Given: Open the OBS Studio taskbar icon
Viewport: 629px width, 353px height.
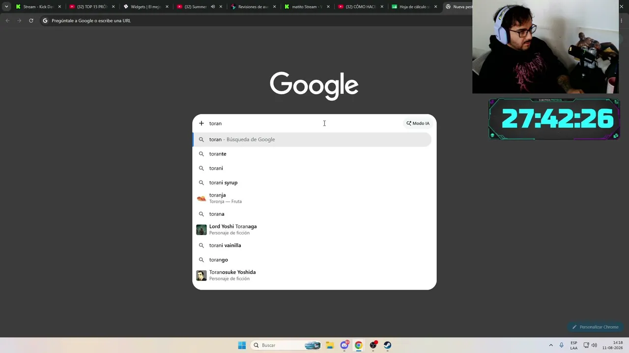Looking at the screenshot, I should 373,345.
